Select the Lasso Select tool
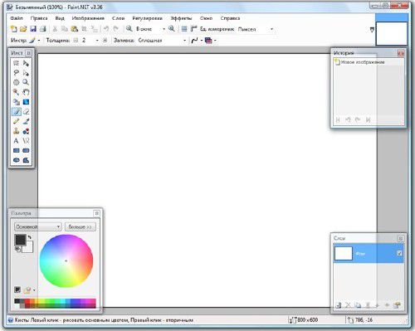Image resolution: width=415 pixels, height=331 pixels. 17,73
